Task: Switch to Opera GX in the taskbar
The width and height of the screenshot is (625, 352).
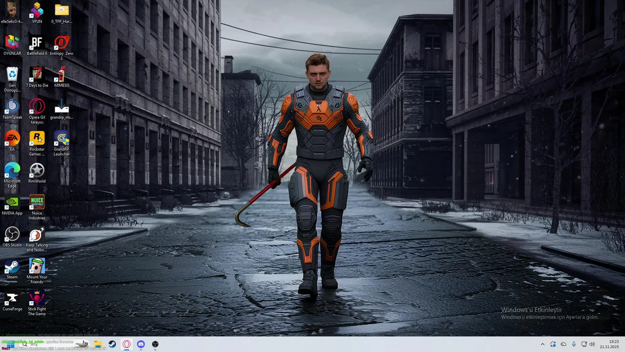Action: (126, 344)
